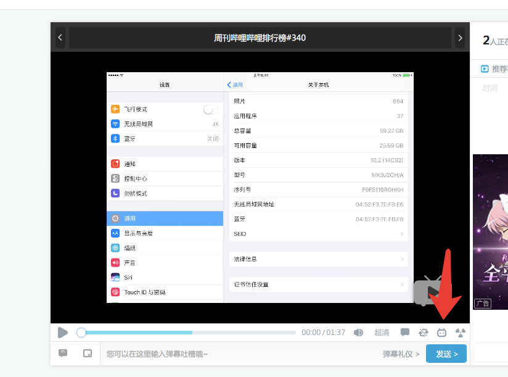Select 显示与亮度 row in settings

tap(165, 233)
